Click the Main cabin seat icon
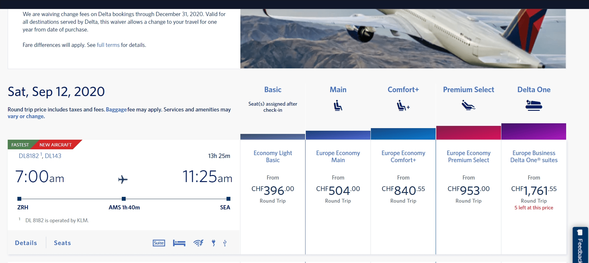 tap(338, 105)
